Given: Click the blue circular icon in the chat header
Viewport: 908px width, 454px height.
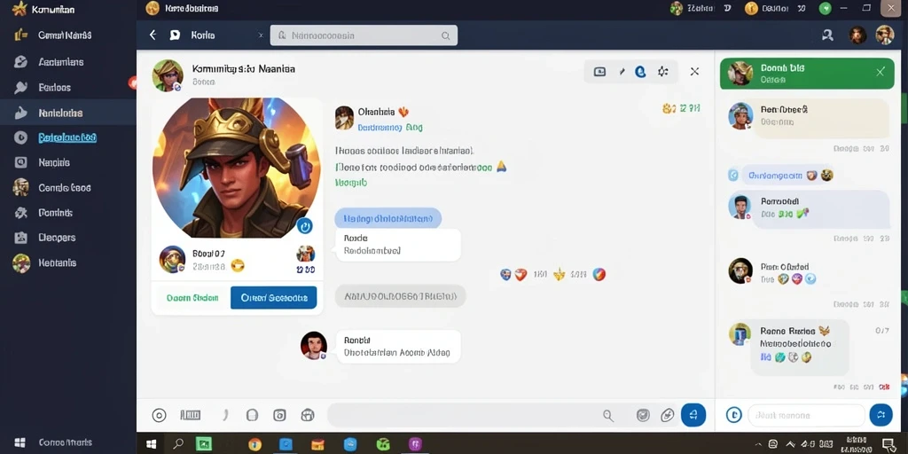Looking at the screenshot, I should click(640, 72).
